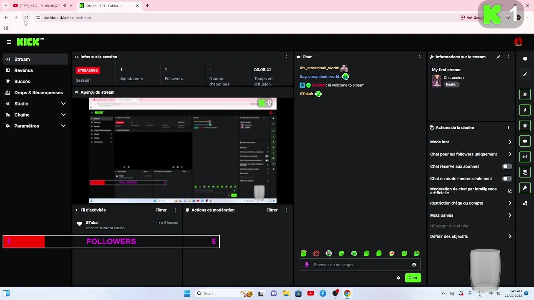Click the info circle icon in right rail

point(525,59)
